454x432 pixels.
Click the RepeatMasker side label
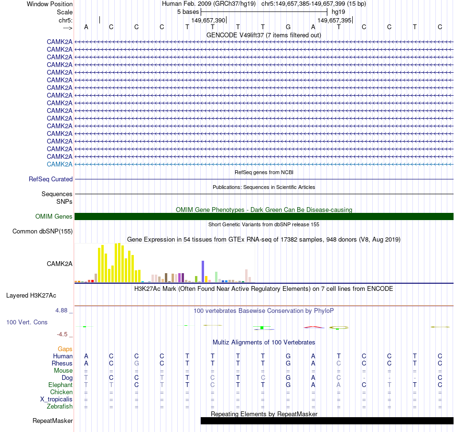click(53, 421)
